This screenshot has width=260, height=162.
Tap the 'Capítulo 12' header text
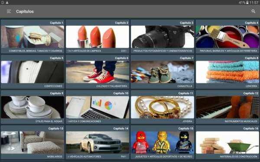point(251,93)
